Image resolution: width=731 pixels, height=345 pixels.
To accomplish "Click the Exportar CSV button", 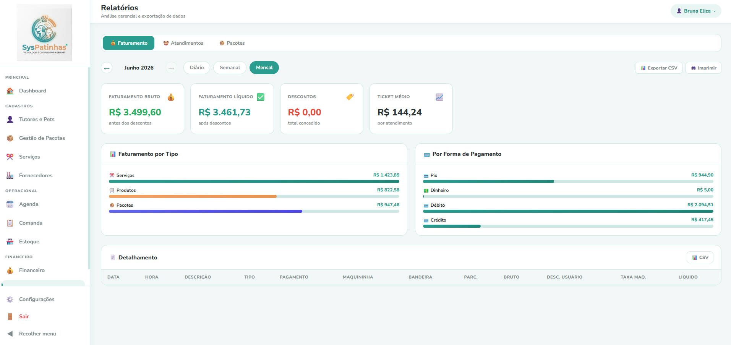I will tap(659, 68).
